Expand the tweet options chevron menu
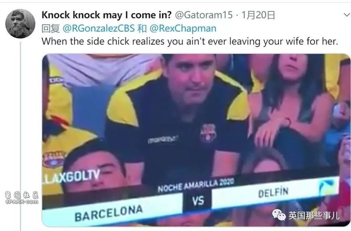This screenshot has height=231, width=351. point(347,15)
